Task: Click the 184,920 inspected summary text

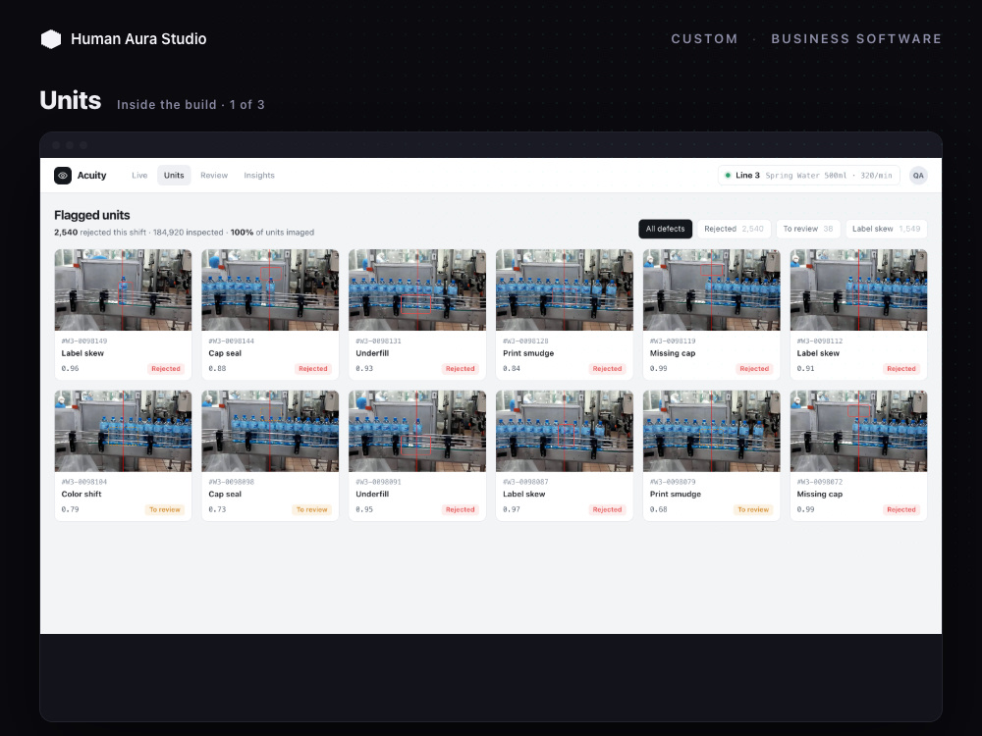Action: (188, 233)
